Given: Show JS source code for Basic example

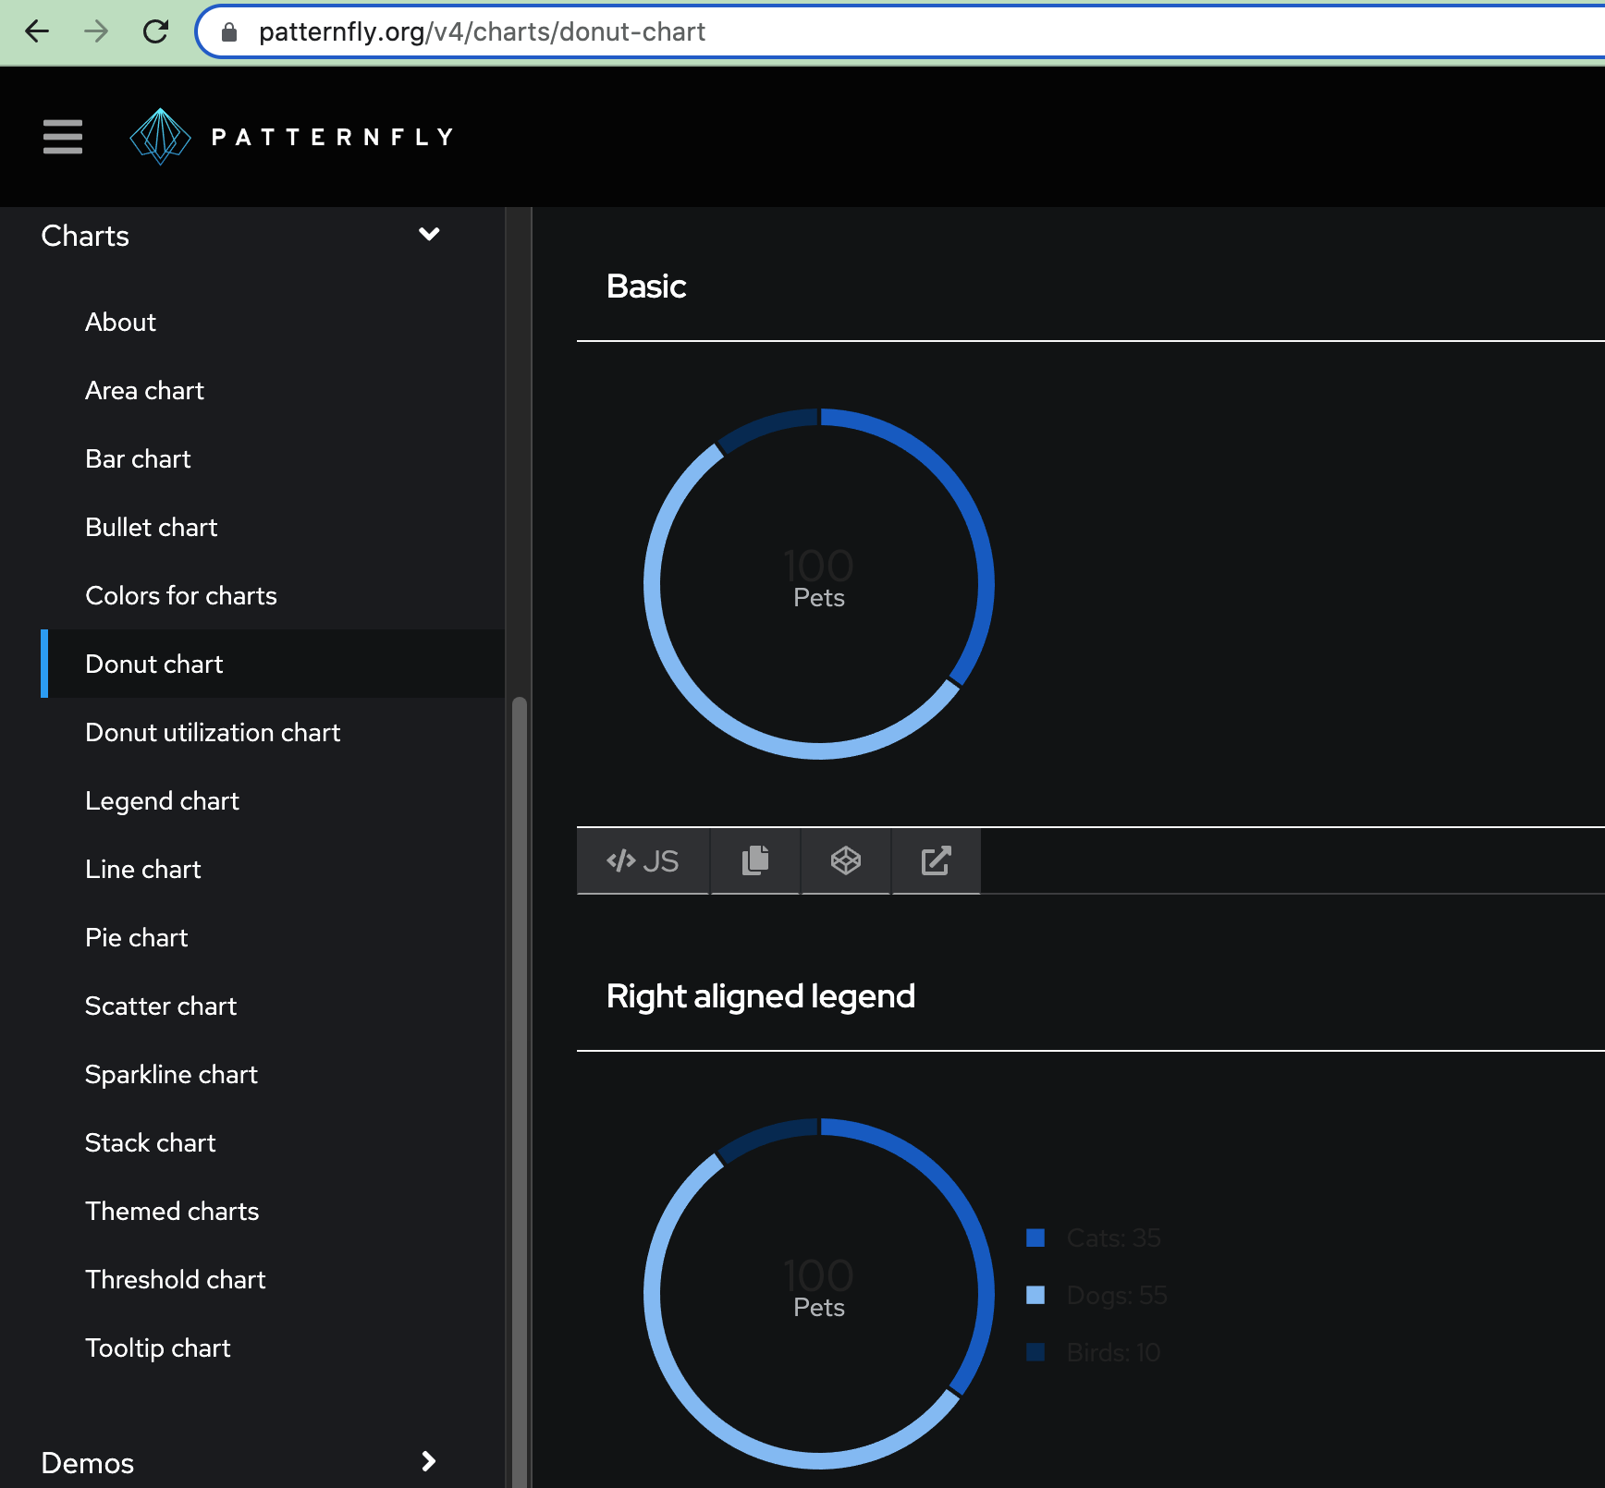Looking at the screenshot, I should (643, 860).
